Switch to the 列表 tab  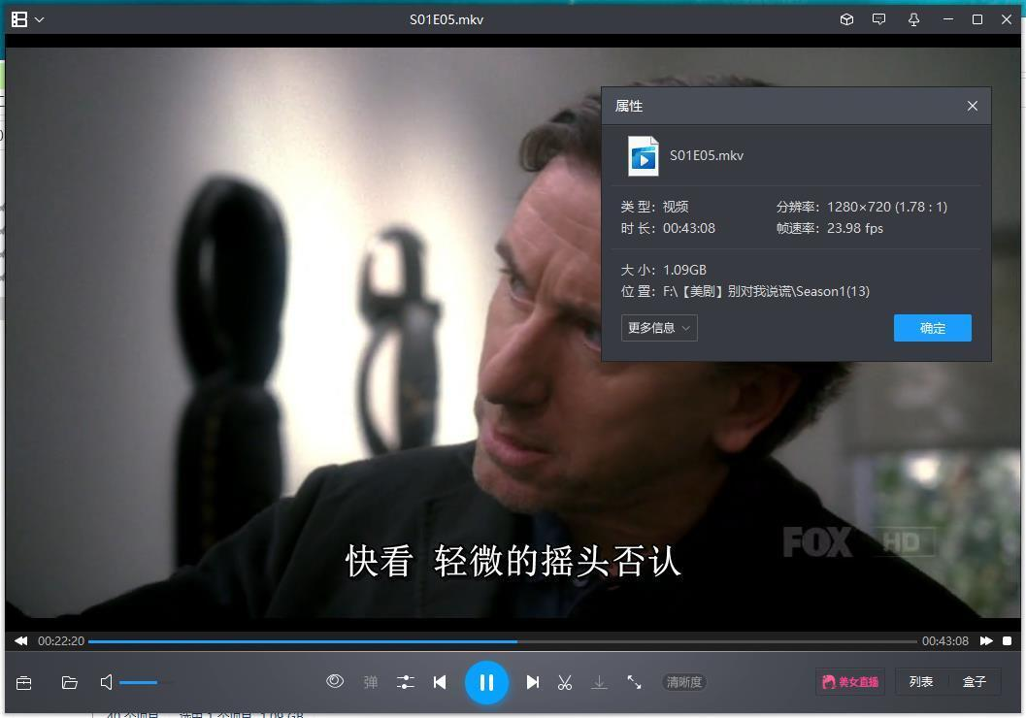pos(920,681)
